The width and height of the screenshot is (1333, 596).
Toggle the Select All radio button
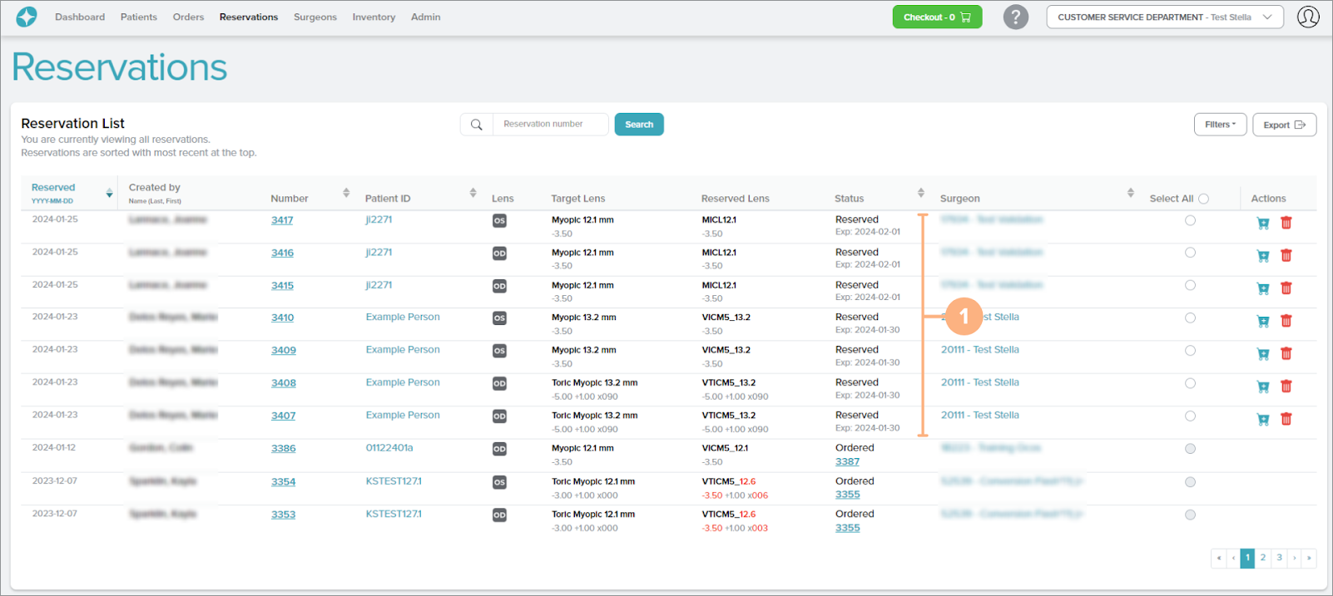1203,199
